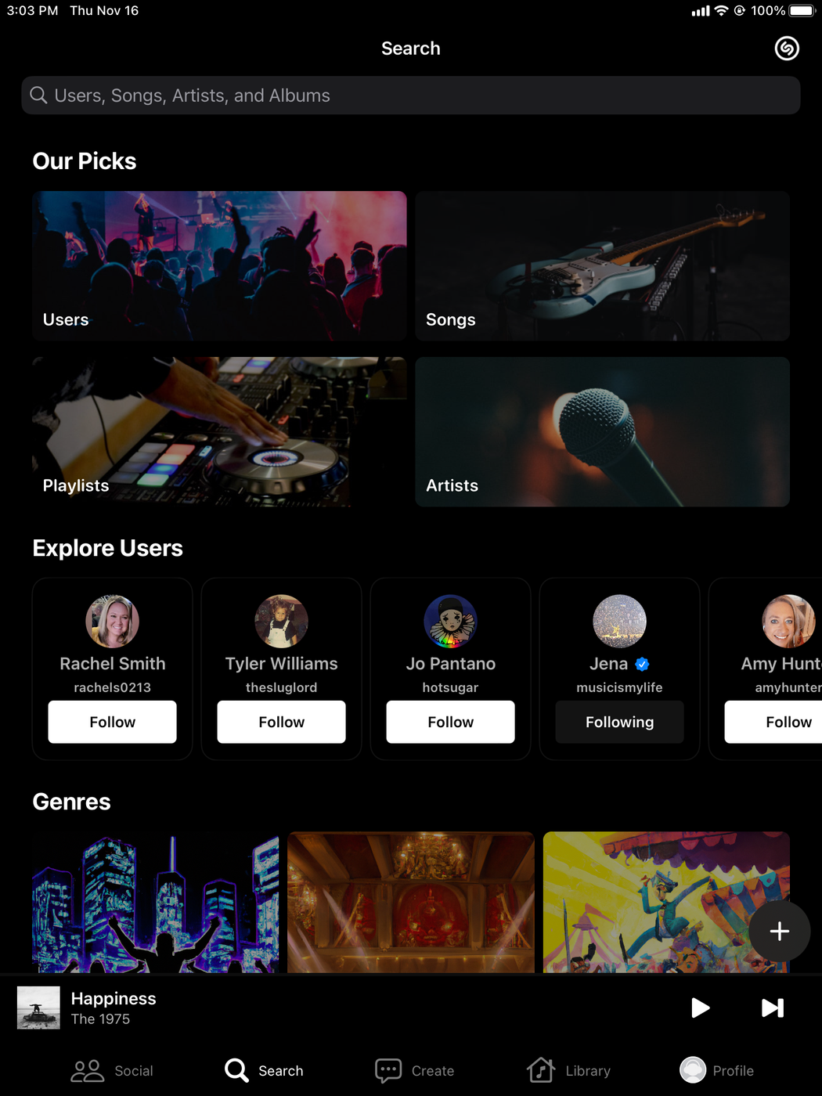Follow Tyler Williams
The width and height of the screenshot is (822, 1096).
[x=282, y=722]
